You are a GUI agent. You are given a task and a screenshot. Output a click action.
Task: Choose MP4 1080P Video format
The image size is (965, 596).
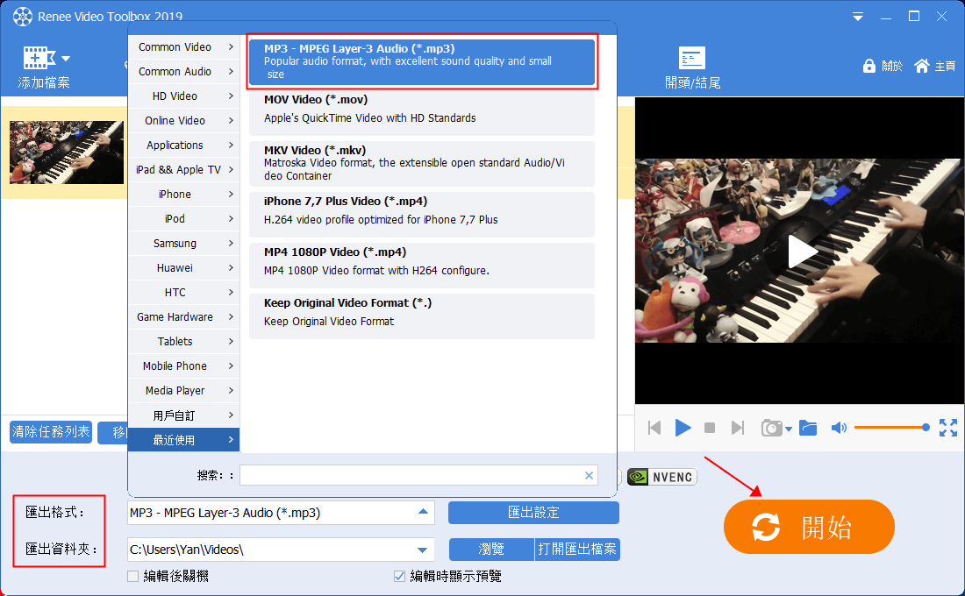[422, 266]
